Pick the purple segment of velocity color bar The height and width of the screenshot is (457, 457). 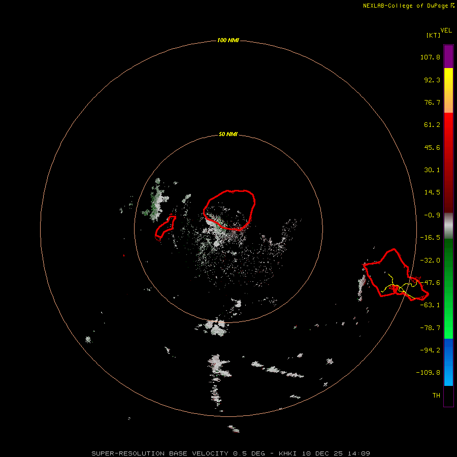pos(448,56)
